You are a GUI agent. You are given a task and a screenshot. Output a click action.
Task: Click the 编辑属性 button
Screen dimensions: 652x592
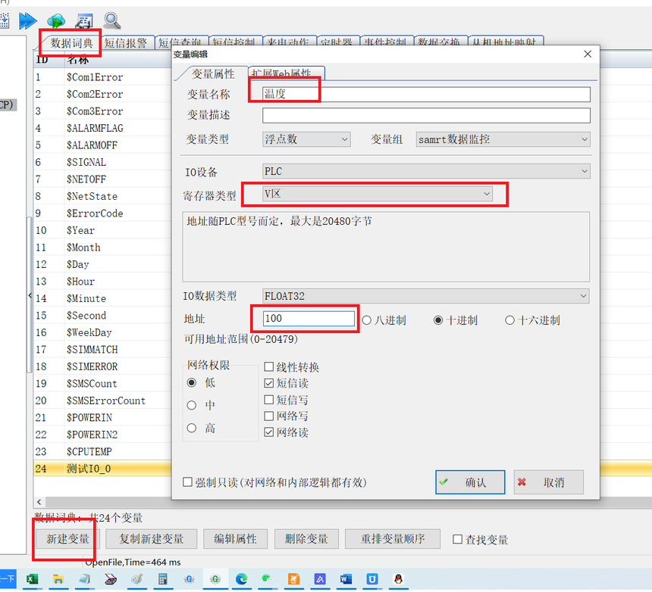coord(235,539)
